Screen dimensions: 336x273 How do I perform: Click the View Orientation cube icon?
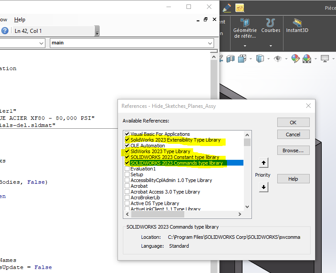(242, 59)
